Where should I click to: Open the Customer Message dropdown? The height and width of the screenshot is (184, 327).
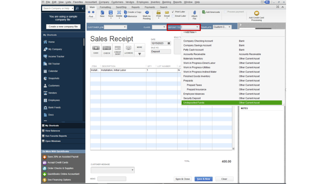tap(132, 170)
